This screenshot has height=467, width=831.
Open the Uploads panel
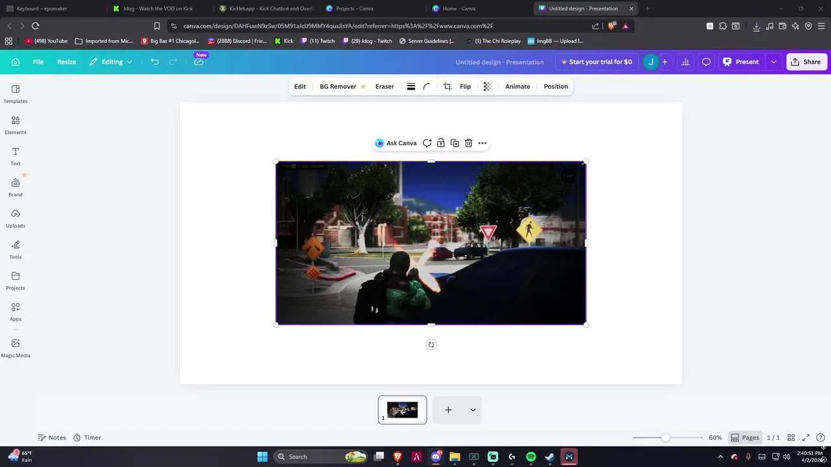16,219
